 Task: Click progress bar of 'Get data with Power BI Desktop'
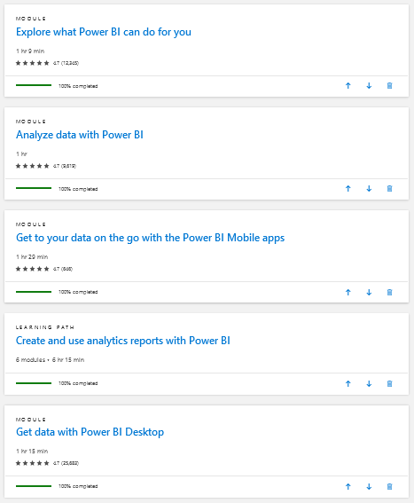pyautogui.click(x=34, y=486)
